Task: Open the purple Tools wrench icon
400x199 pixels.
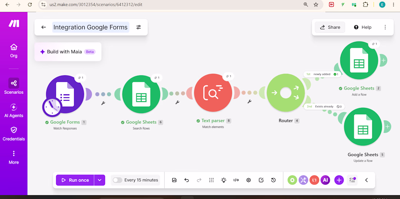Action: [x=303, y=180]
